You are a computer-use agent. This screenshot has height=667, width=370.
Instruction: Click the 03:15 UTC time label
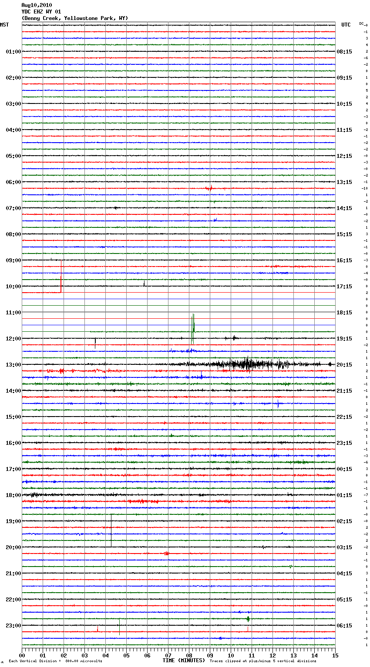coord(344,547)
